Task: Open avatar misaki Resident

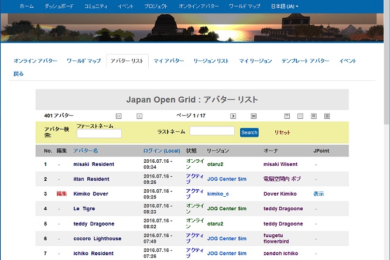Action: (x=94, y=164)
